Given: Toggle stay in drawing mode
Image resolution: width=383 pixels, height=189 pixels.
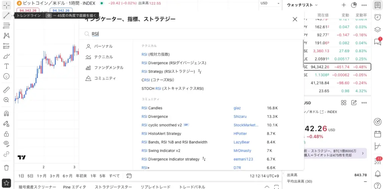Looking at the screenshot, I should point(7,124).
